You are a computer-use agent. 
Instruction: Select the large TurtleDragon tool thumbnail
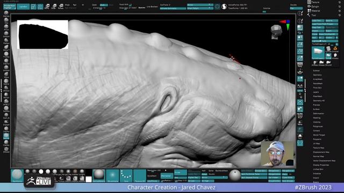point(318,53)
